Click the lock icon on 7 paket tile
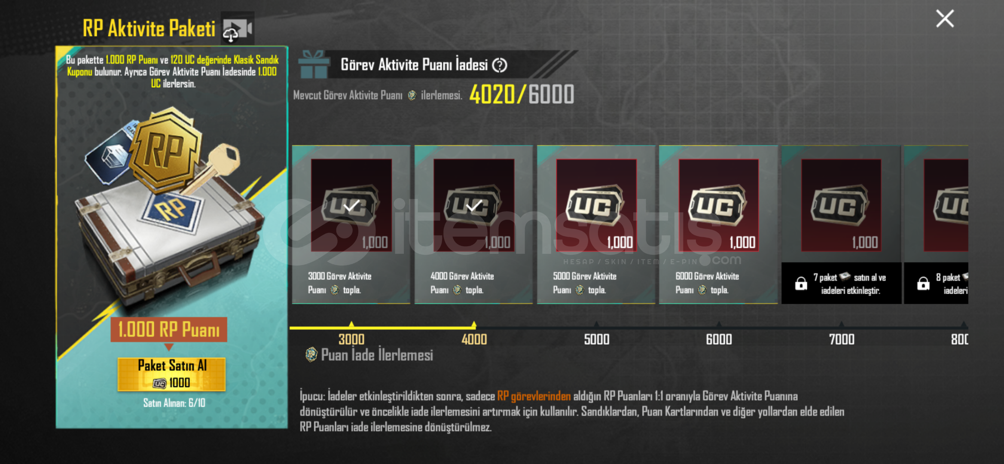 801,284
